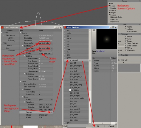
Task: Collapse the Snap List panel header arrow
Action: 140,55
